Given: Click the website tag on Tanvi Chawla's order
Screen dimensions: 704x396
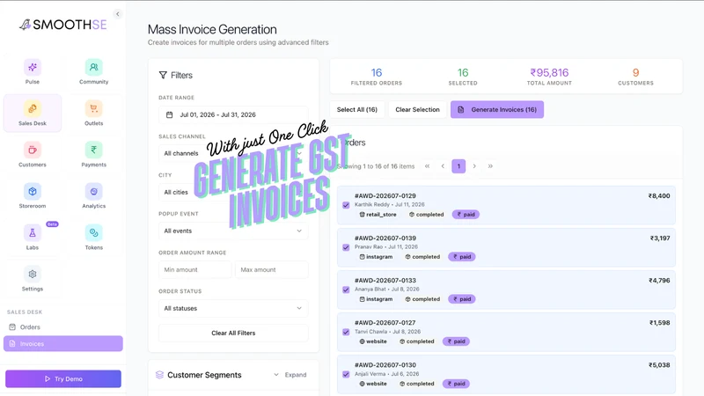Looking at the screenshot, I should 372,341.
